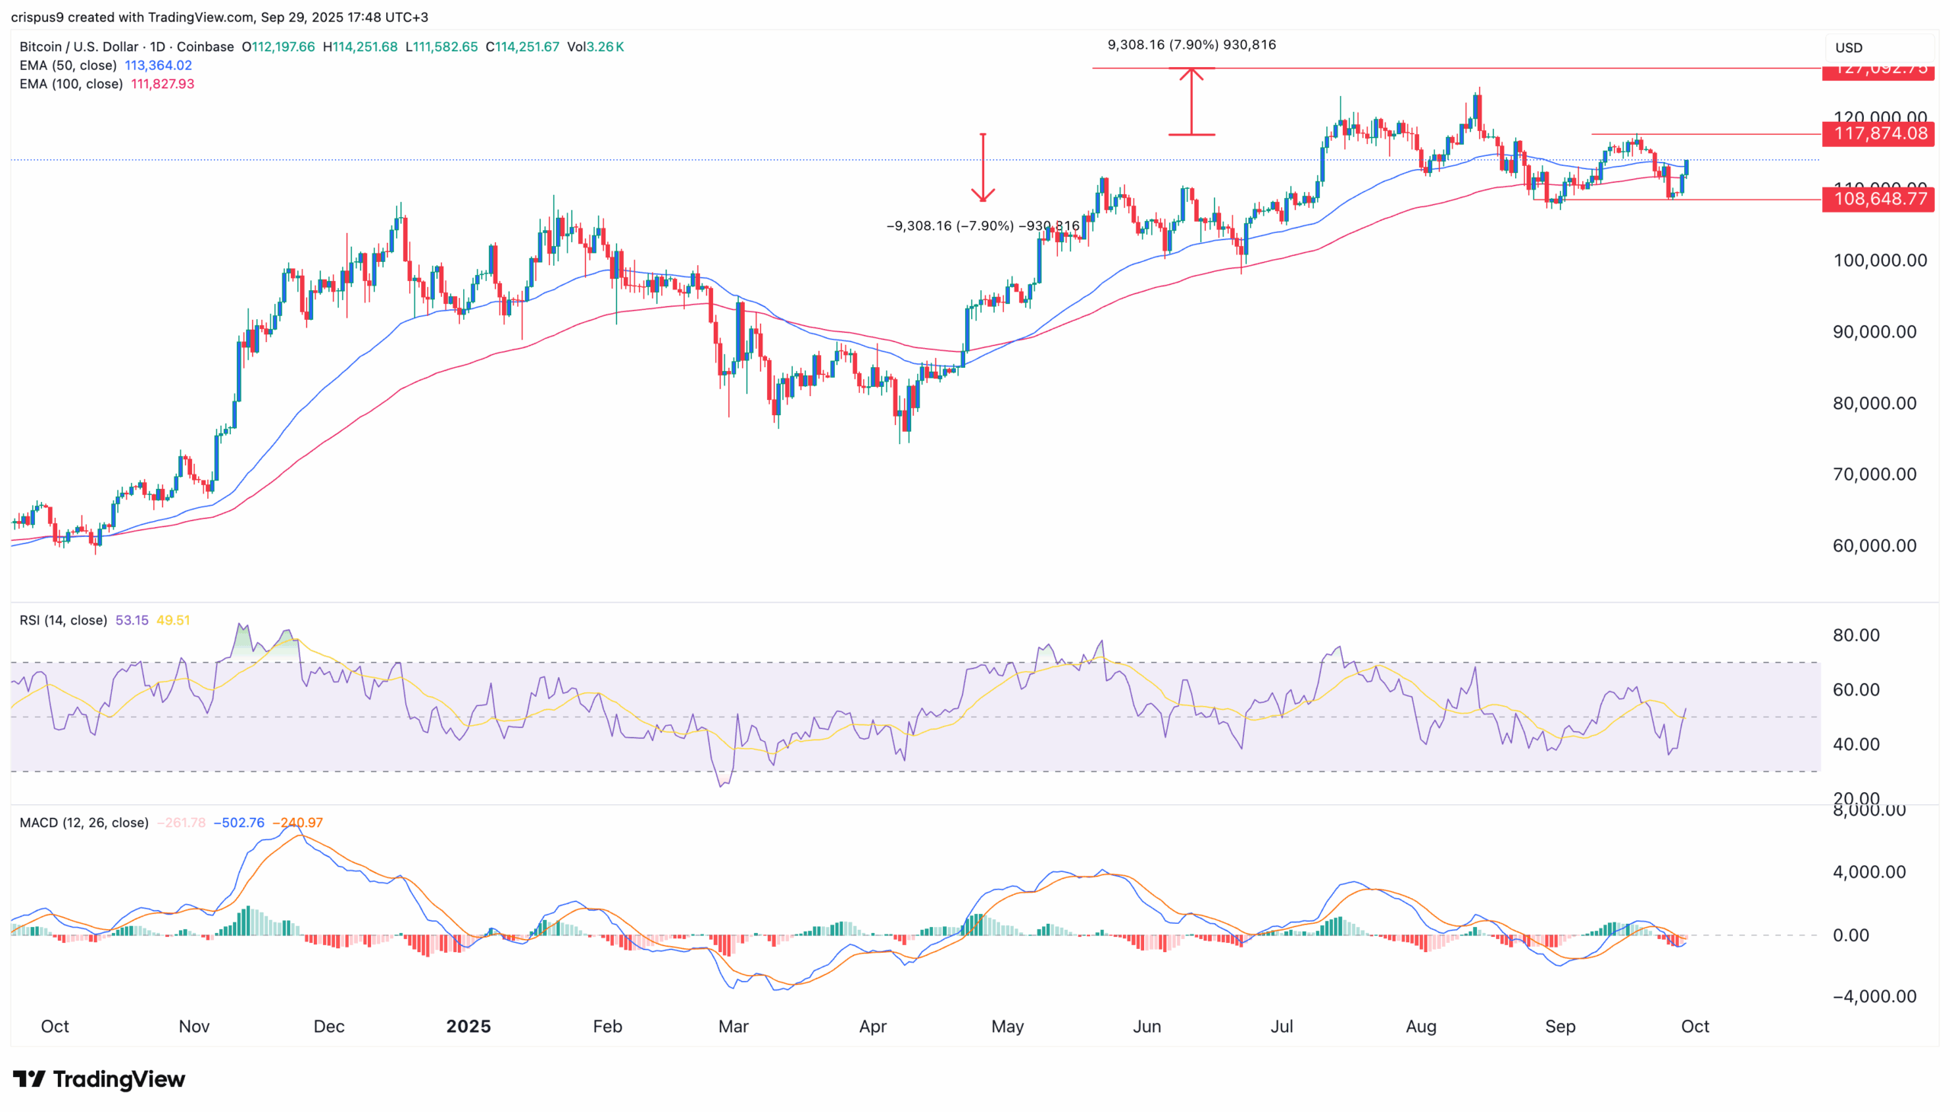Click the 1D interval label in header
Screen dimensions: 1950x1112
point(158,46)
